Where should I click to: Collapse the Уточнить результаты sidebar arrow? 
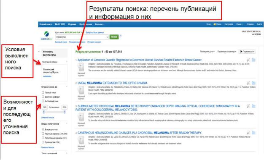pos(39,52)
